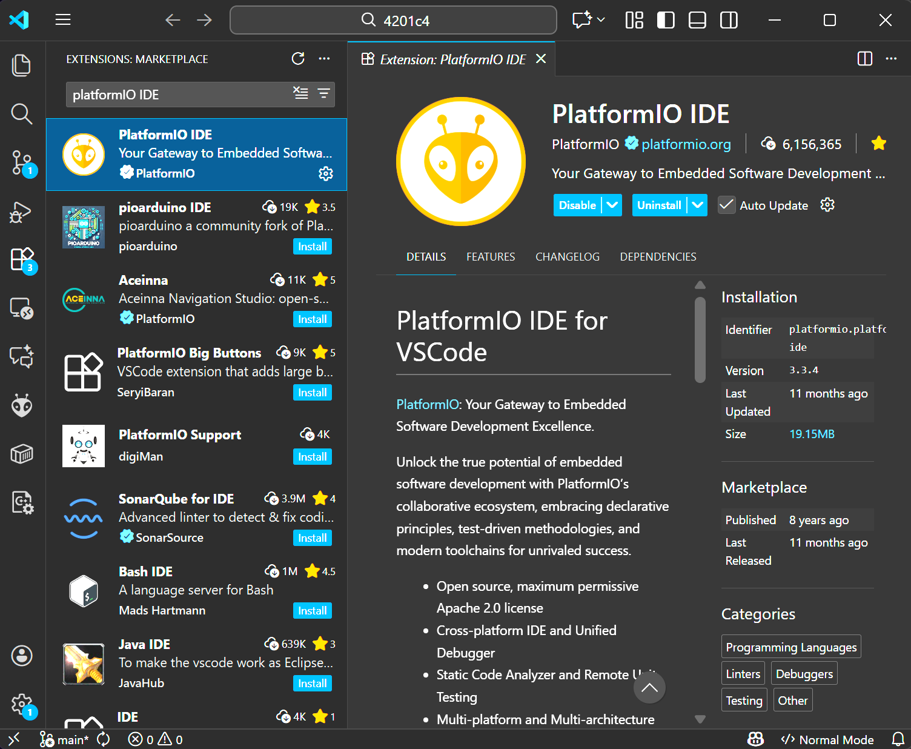
Task: Open the Source Control view
Action: coord(22,162)
